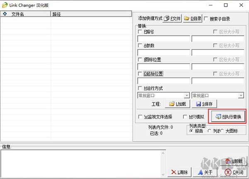Tick the H运行方式 checkbox

point(140,88)
